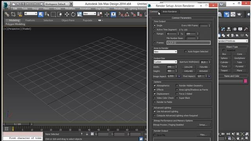Uncheck the Atmospherics checkbox

coord(155,85)
